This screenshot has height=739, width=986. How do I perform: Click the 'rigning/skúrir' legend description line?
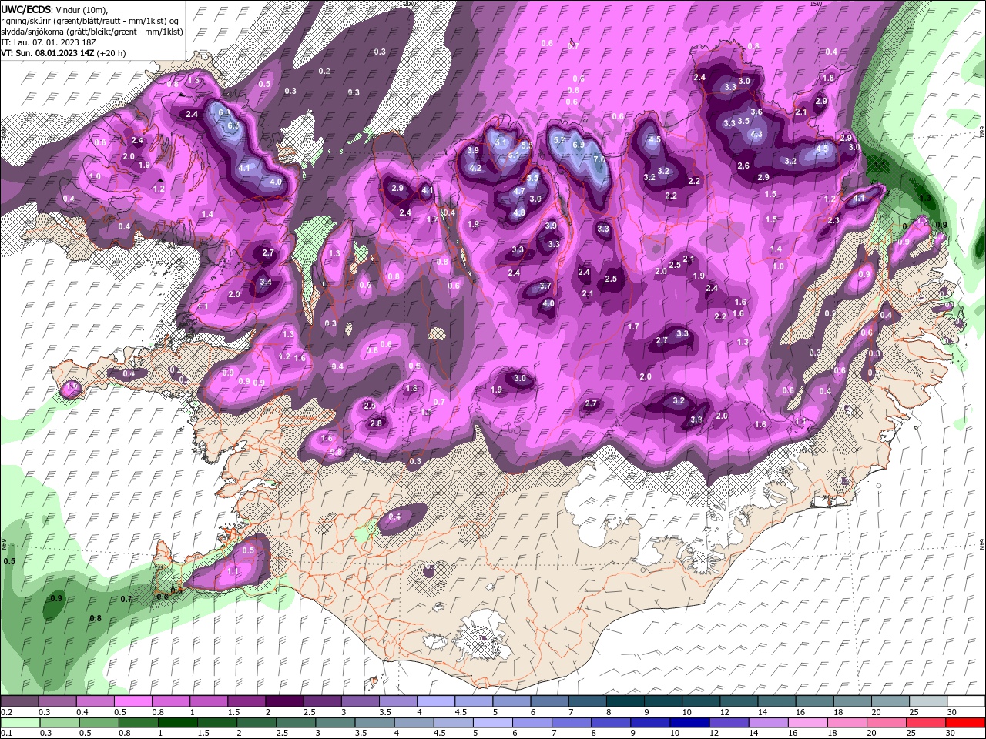point(90,20)
